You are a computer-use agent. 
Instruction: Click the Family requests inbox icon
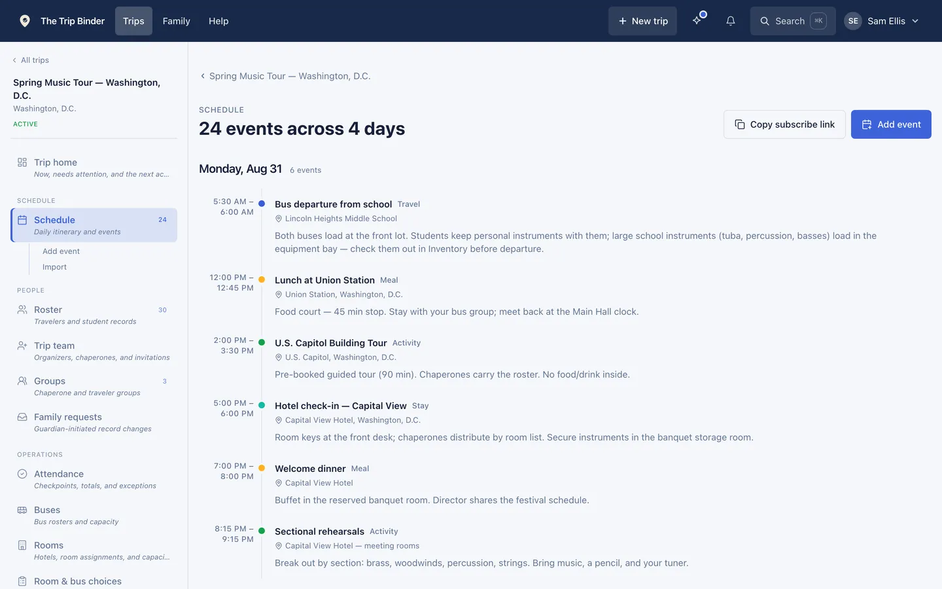(22, 417)
